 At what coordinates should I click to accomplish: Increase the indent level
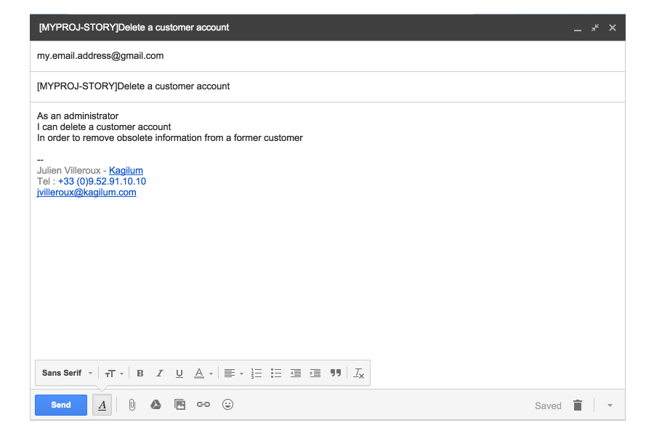(315, 373)
